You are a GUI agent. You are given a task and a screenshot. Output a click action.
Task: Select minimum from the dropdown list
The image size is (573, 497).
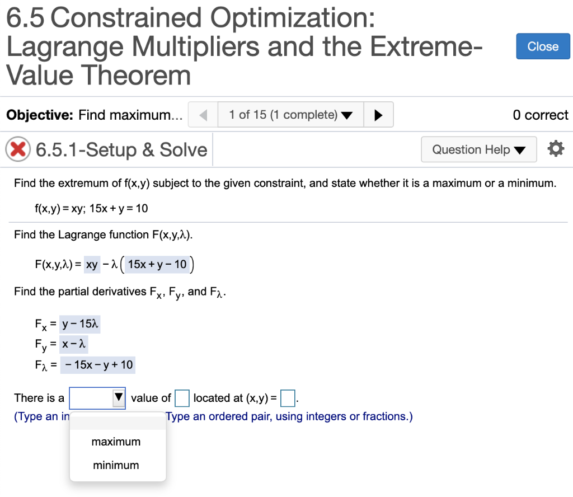click(116, 465)
